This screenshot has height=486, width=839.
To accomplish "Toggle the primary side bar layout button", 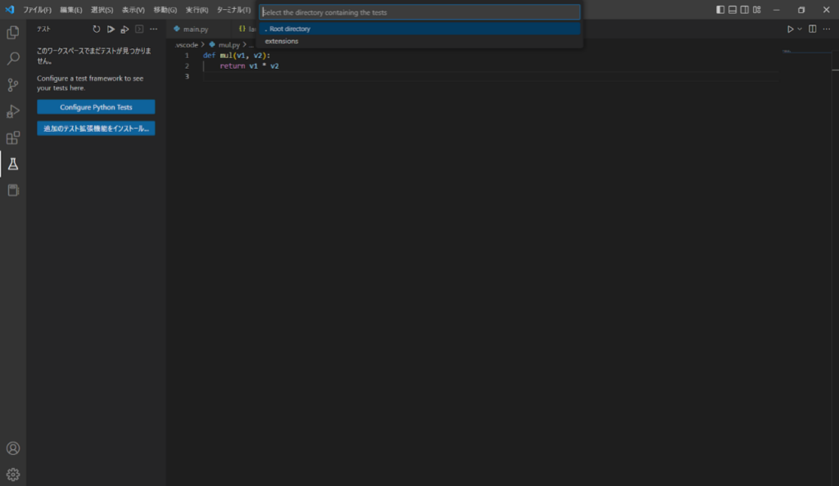I will [x=720, y=10].
